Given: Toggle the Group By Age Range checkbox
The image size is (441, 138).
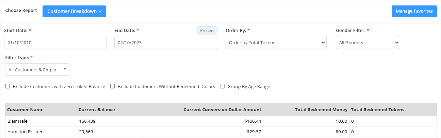Looking at the screenshot, I should pos(222,86).
